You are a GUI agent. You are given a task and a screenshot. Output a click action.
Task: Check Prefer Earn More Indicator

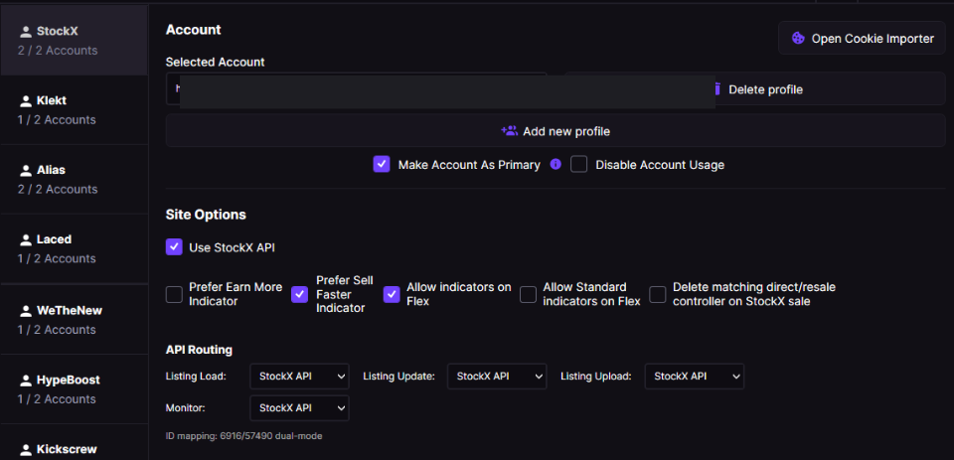coord(174,294)
